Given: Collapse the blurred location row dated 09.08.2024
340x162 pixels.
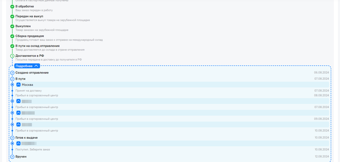Looking at the screenshot, I should pyautogui.click(x=19, y=113).
